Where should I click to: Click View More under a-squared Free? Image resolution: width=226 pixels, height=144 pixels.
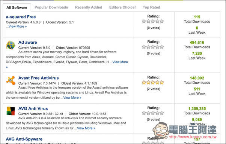click(18, 27)
